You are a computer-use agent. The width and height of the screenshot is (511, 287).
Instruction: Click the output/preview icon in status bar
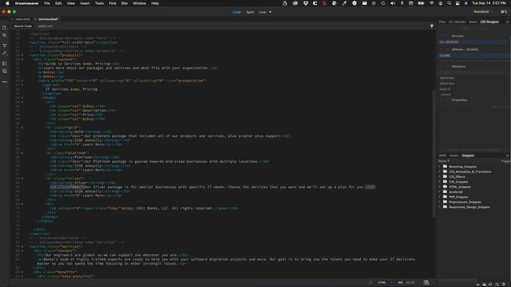(x=426, y=282)
